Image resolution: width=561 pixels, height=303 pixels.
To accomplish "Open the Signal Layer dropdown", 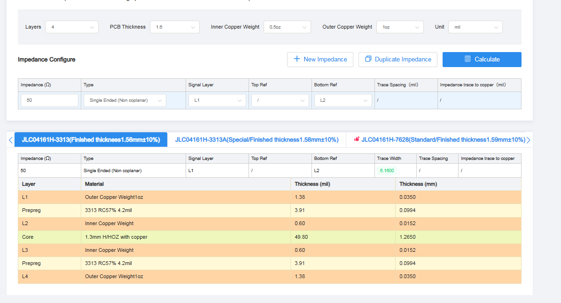I will (217, 100).
